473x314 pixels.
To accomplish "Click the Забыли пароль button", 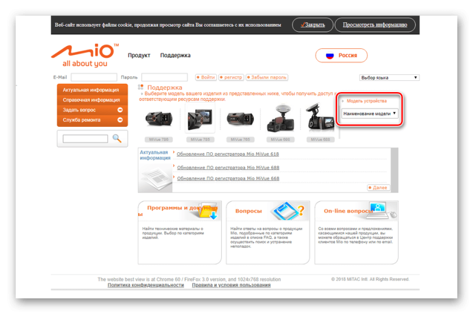I will 267,77.
